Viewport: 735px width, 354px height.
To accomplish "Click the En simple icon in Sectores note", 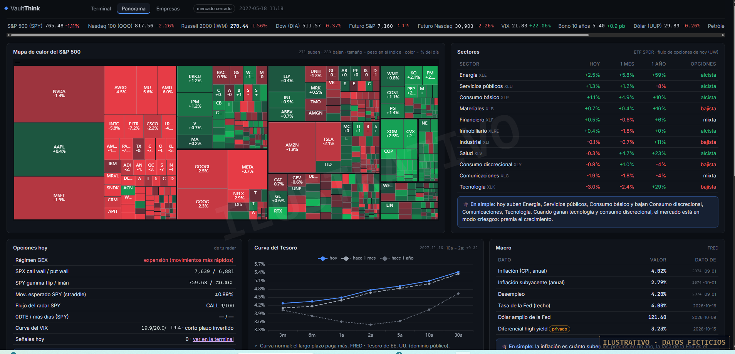I will point(466,204).
